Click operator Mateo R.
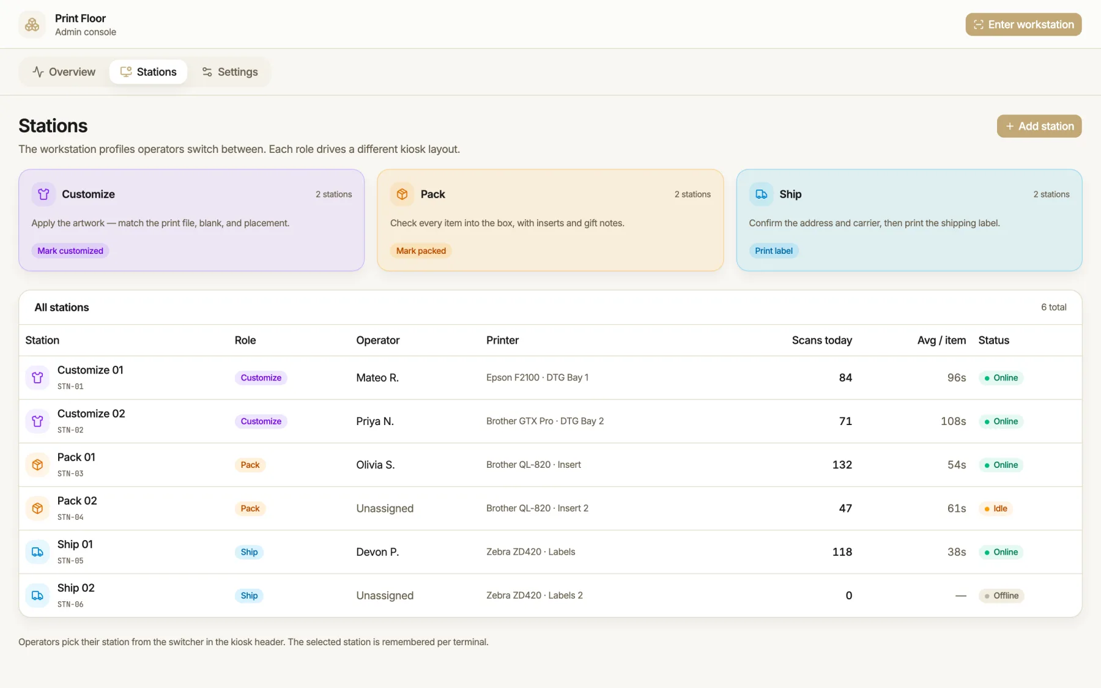Image resolution: width=1101 pixels, height=688 pixels. click(377, 378)
